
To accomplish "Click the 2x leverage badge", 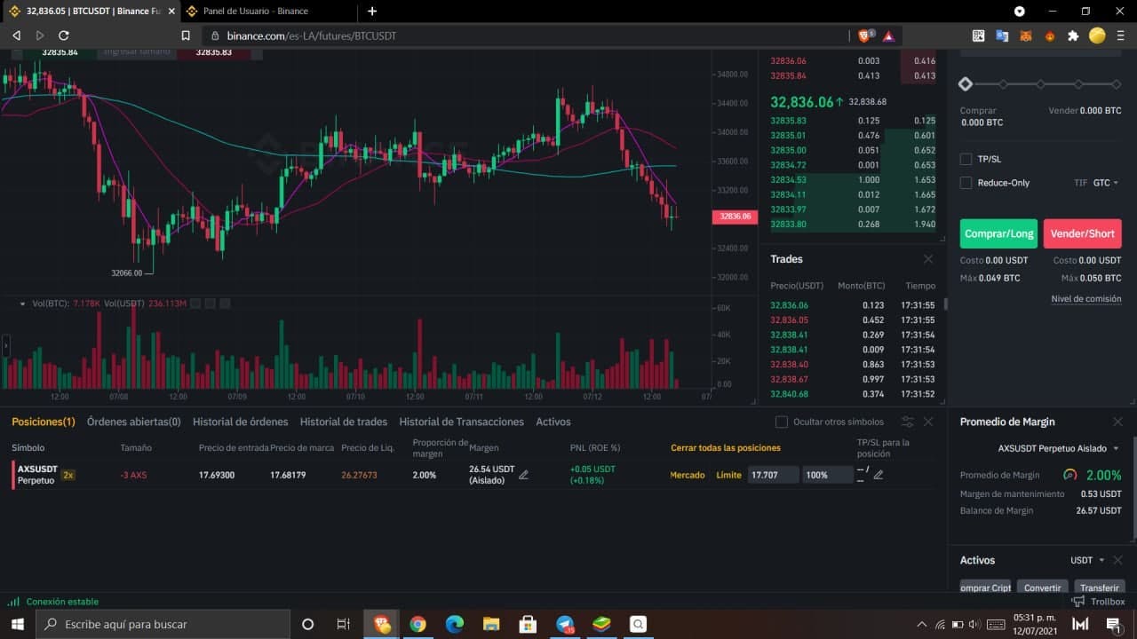I will (68, 475).
